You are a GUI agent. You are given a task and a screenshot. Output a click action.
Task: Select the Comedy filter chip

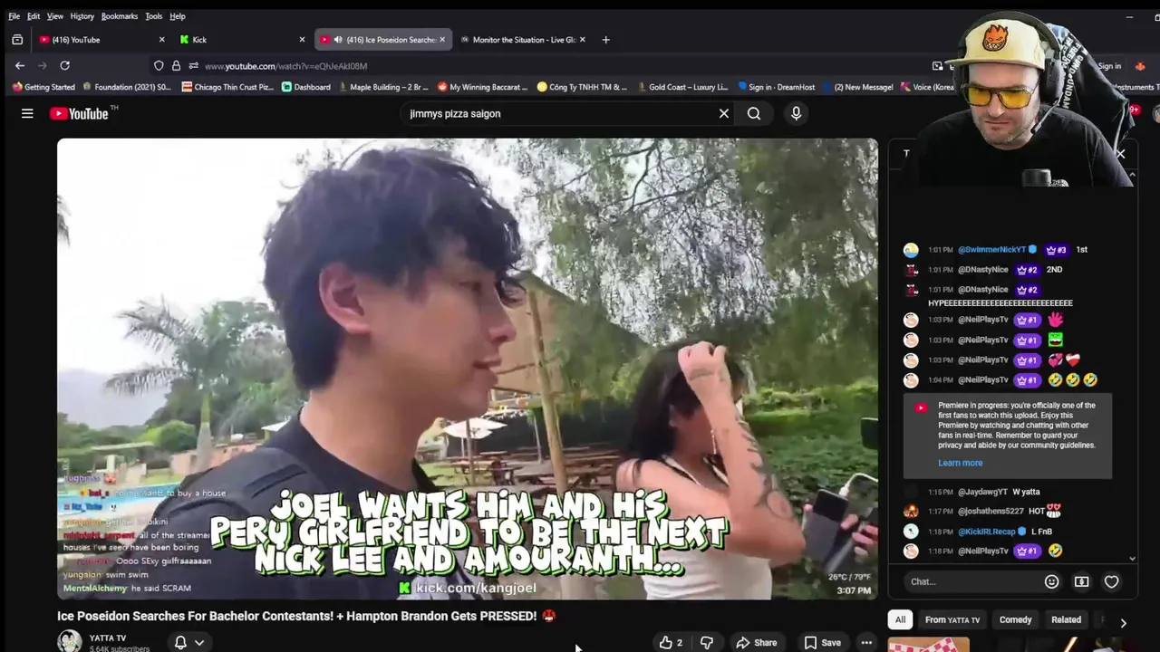point(1015,619)
